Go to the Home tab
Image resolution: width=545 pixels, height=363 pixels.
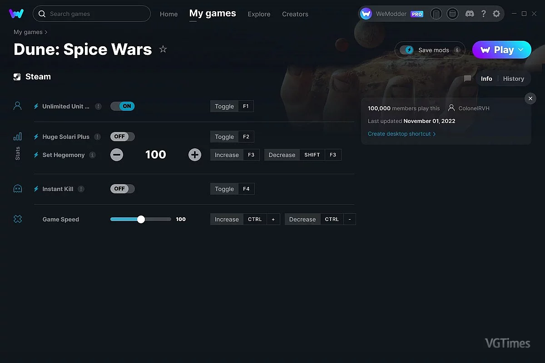168,14
